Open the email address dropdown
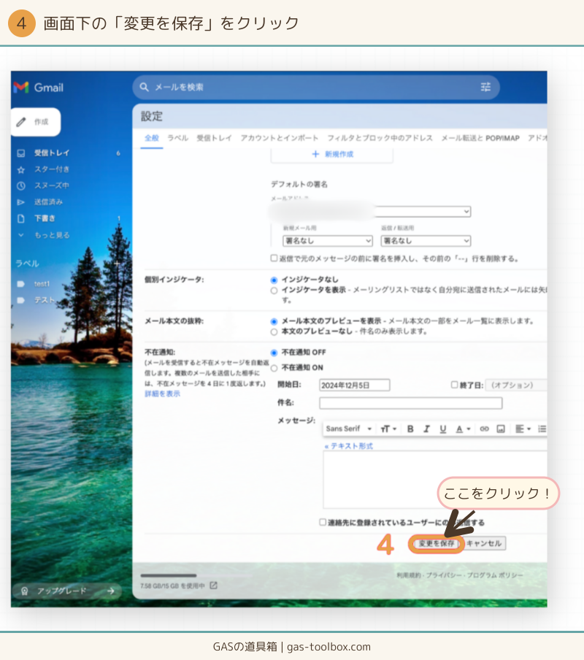Screen dimensions: 584x660 pos(371,211)
